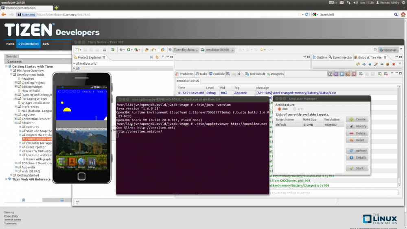Click the browser back arrow button
The height and width of the screenshot is (229, 407).
click(4, 14)
